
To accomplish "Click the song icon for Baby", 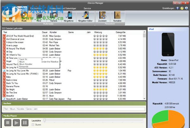I will click(x=4, y=77).
